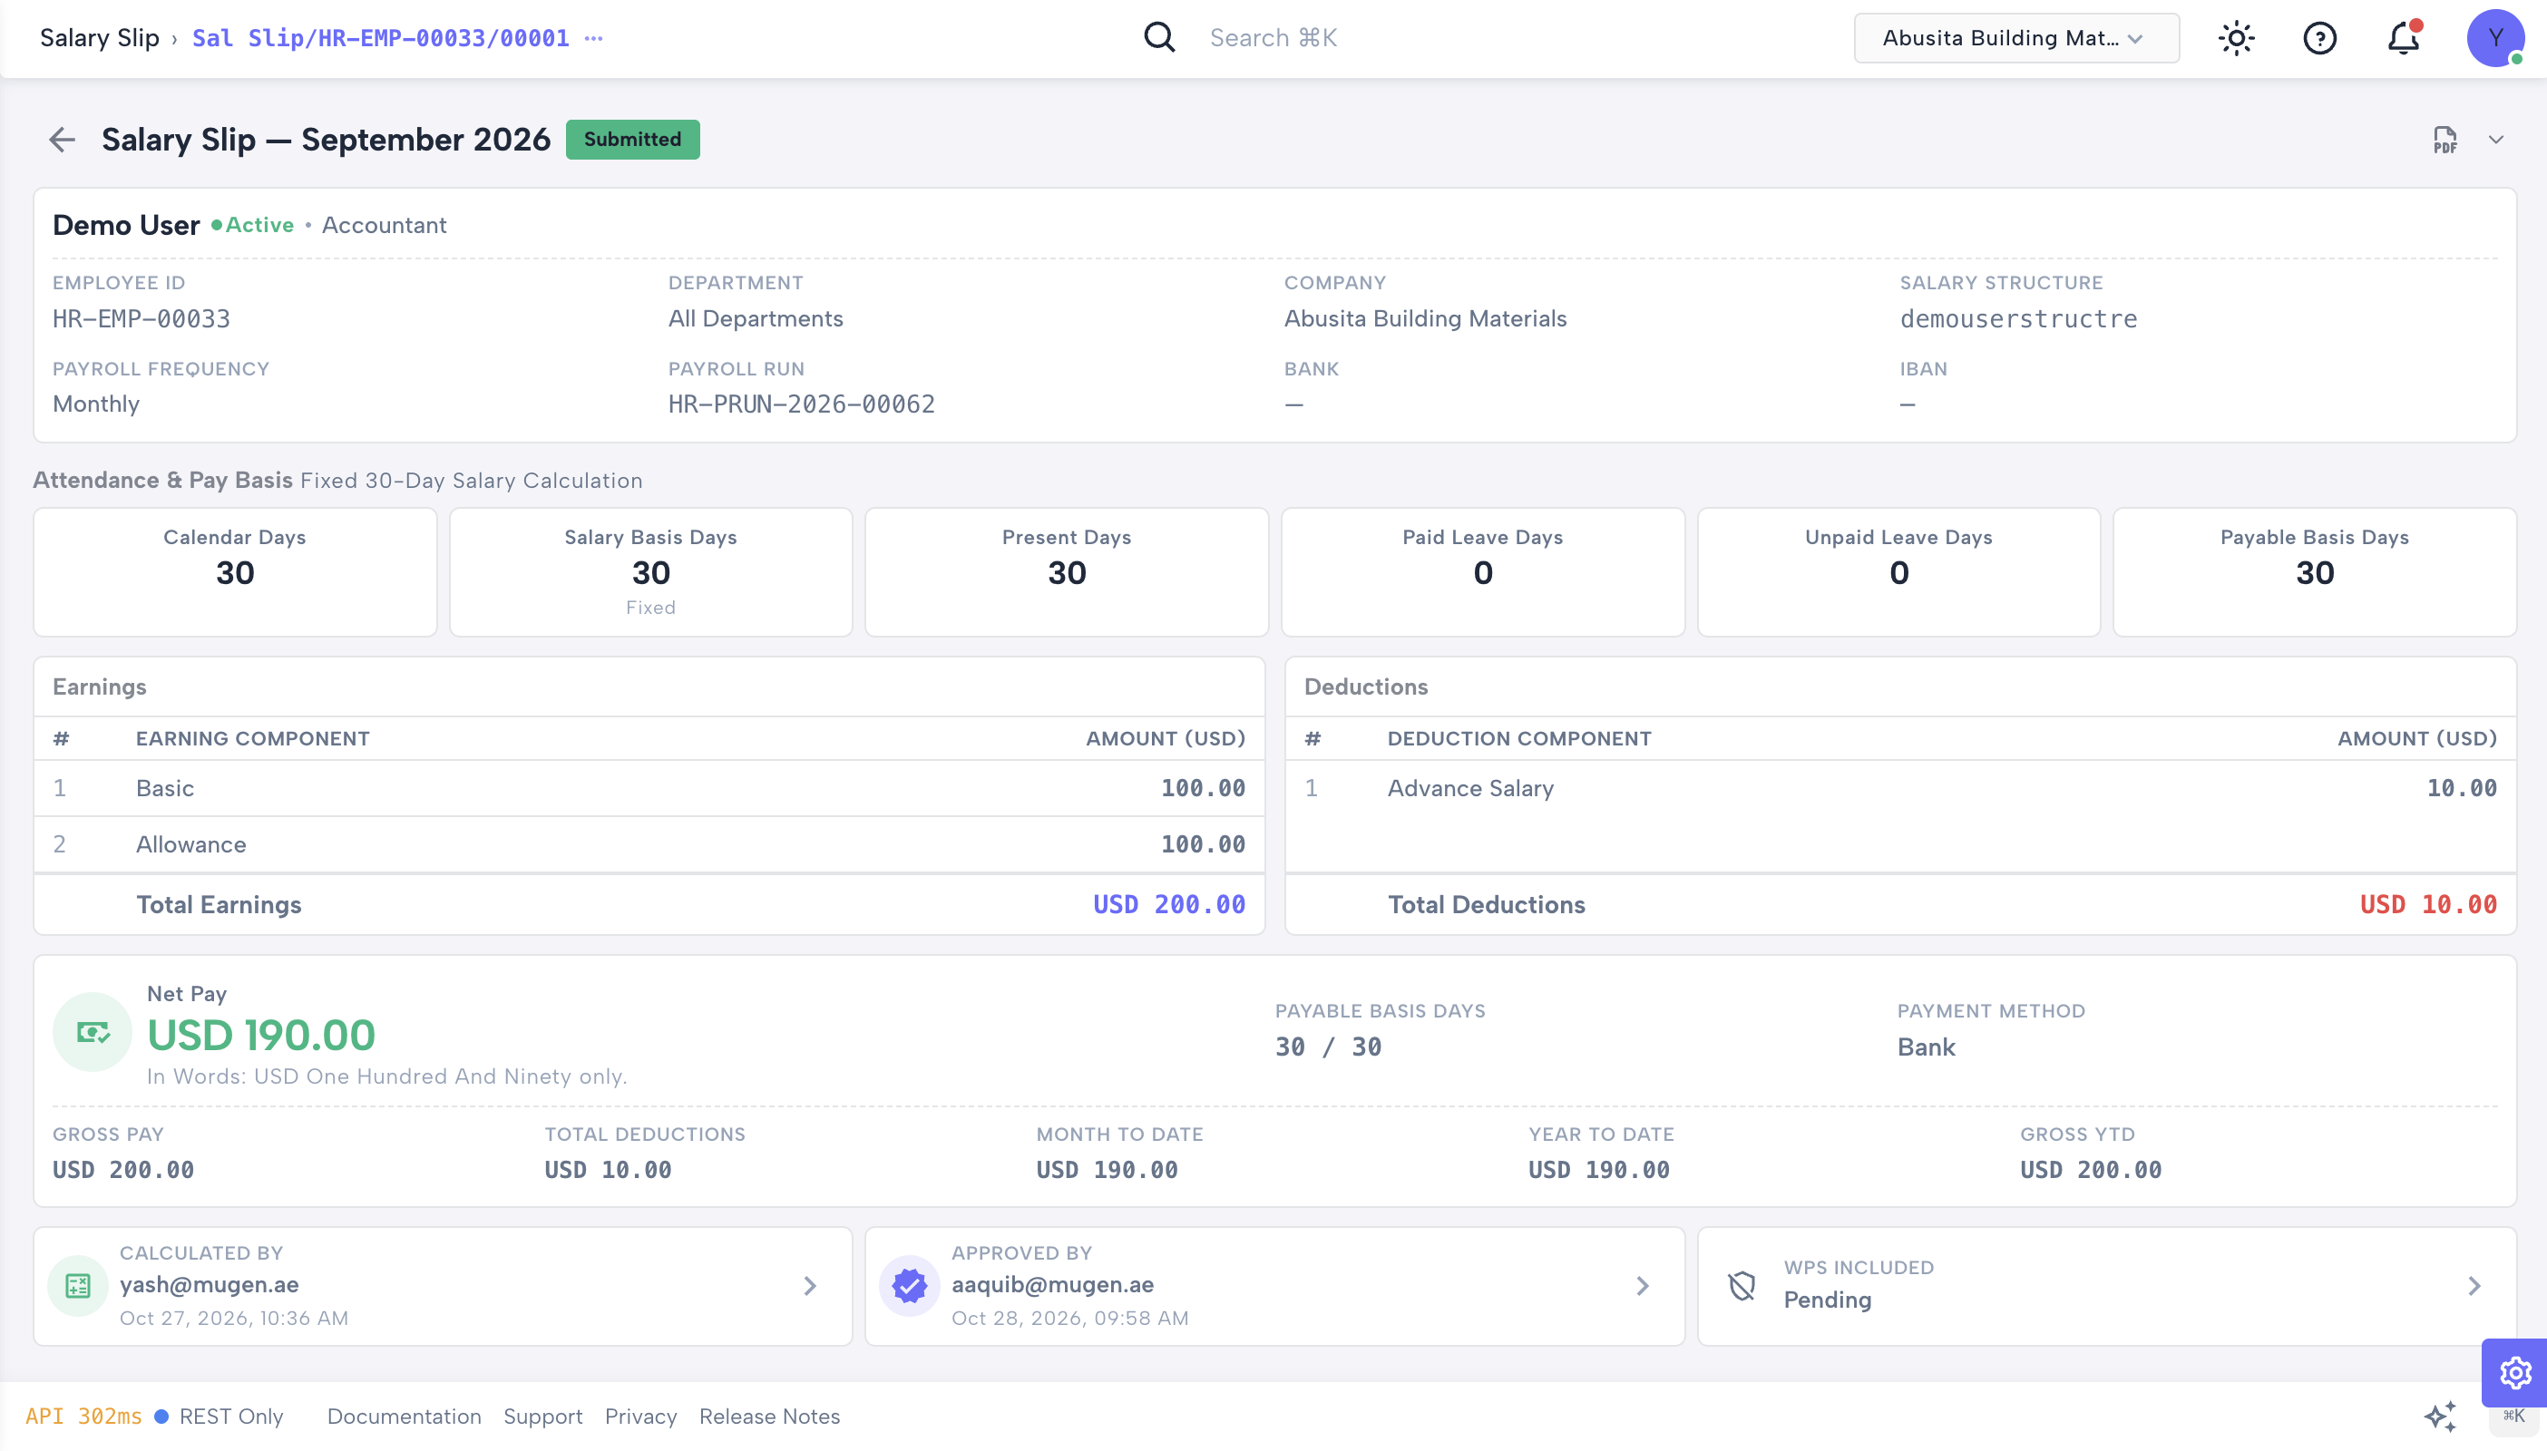Click the Calculated By calculator icon
The height and width of the screenshot is (1451, 2547).
(78, 1286)
